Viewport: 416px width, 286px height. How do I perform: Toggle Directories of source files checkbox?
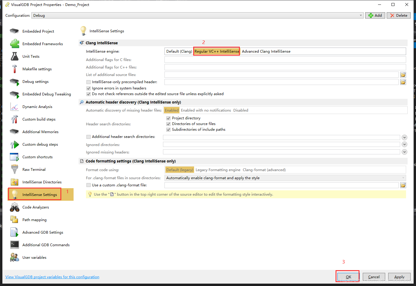coord(168,124)
